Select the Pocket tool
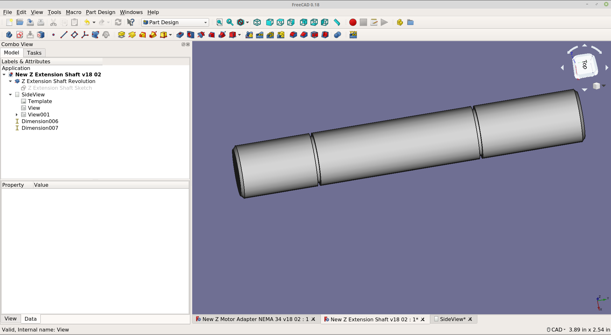Screen dimensions: 611x335 180,35
